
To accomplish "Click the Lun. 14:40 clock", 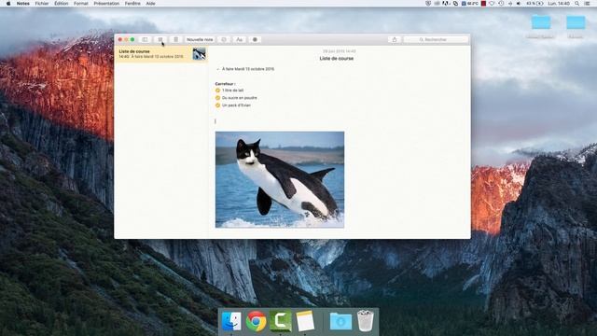I will [559, 4].
